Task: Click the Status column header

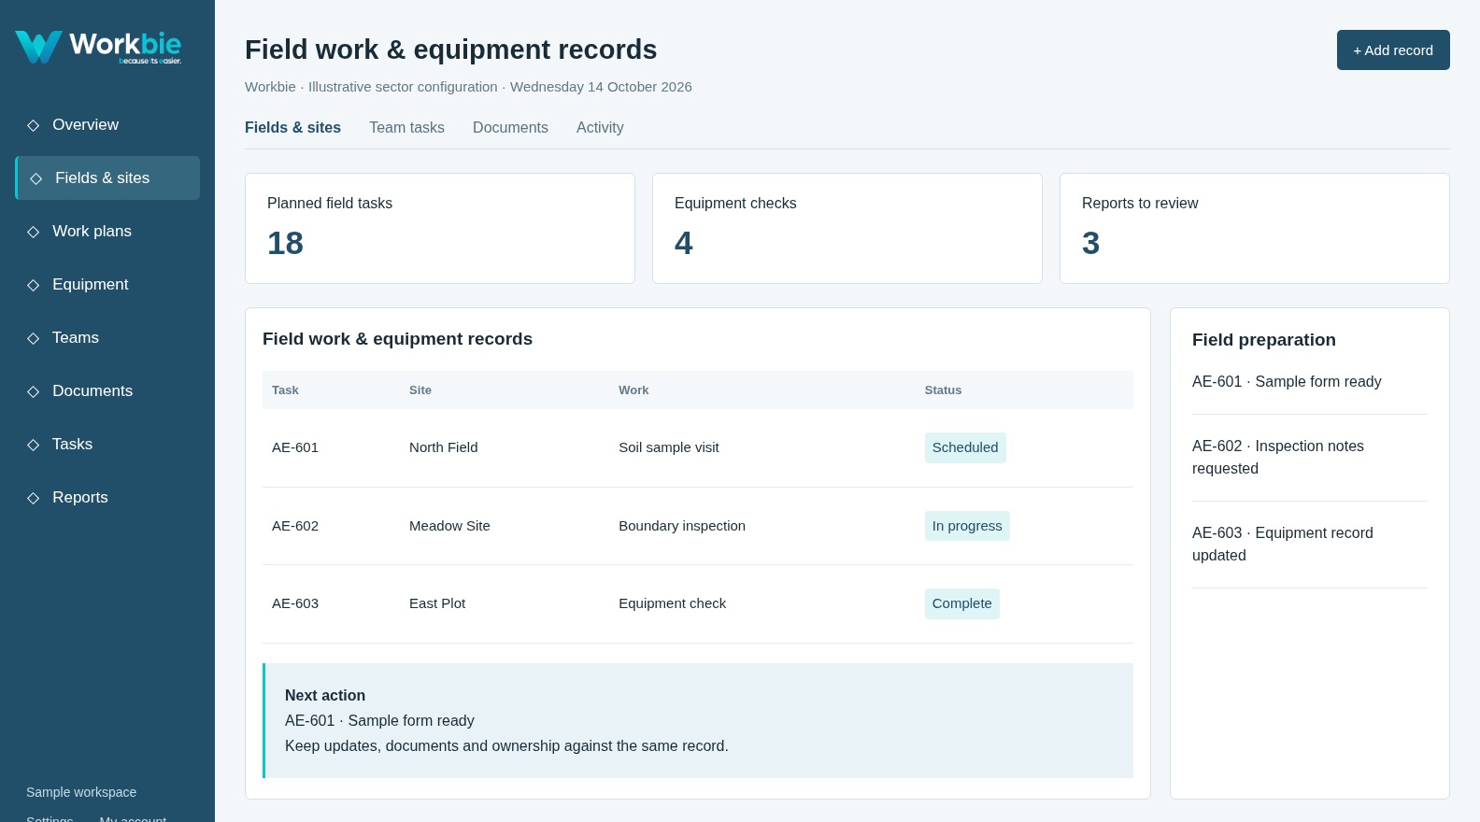Action: (x=943, y=390)
